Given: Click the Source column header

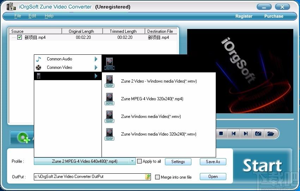Looking at the screenshot, I should [35, 31].
